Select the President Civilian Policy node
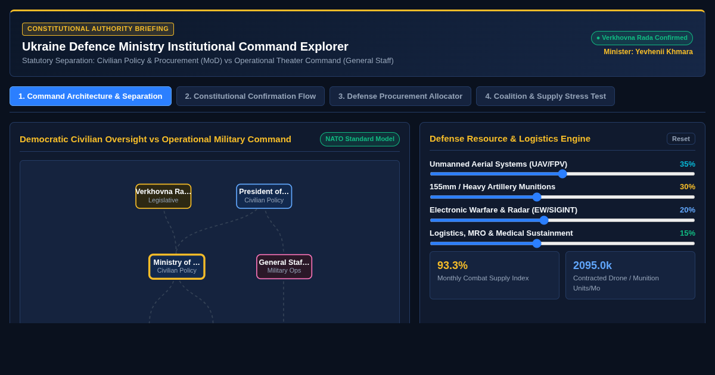The height and width of the screenshot is (375, 715). (x=264, y=196)
